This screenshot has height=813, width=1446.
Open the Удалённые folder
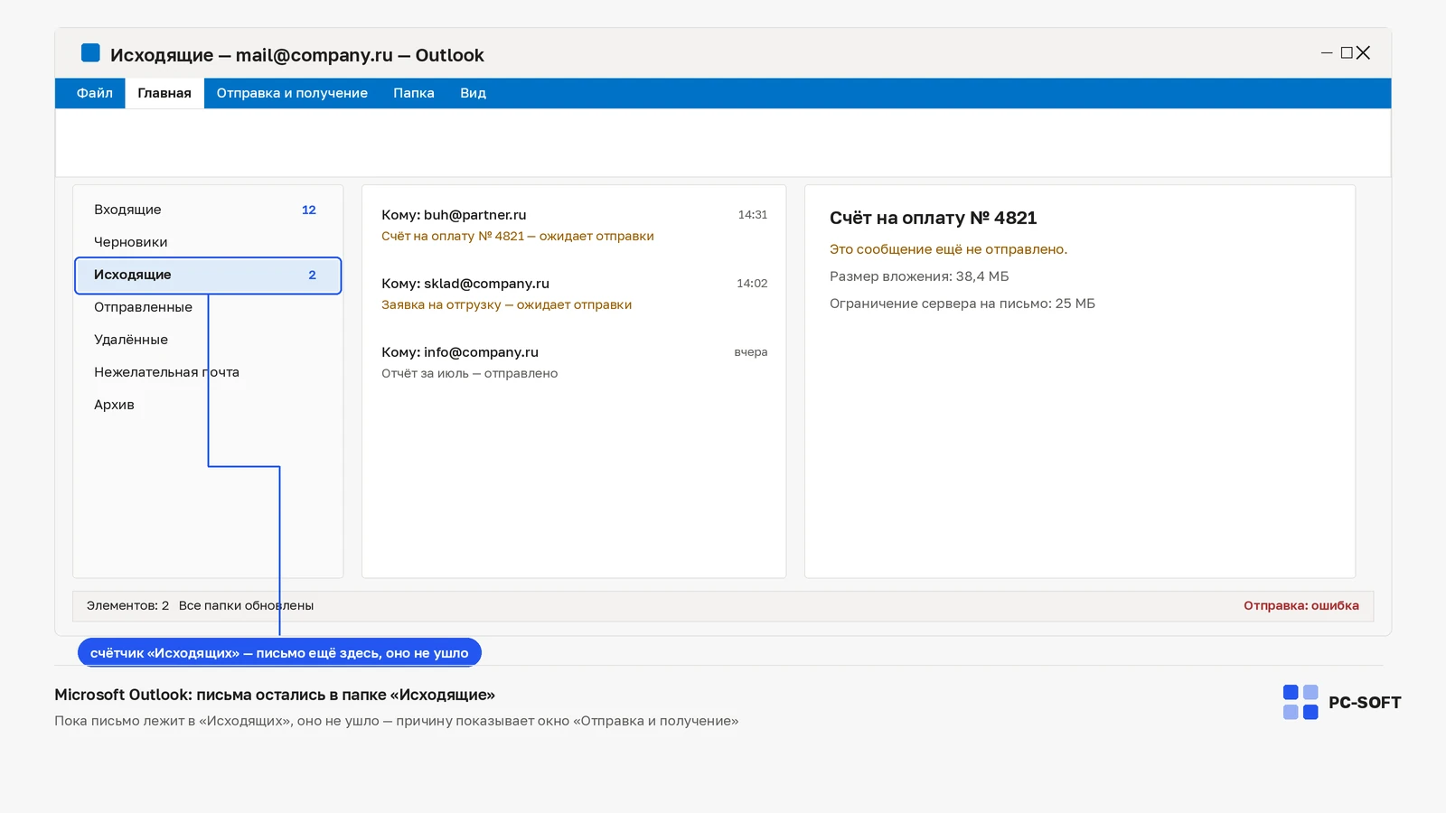coord(208,340)
